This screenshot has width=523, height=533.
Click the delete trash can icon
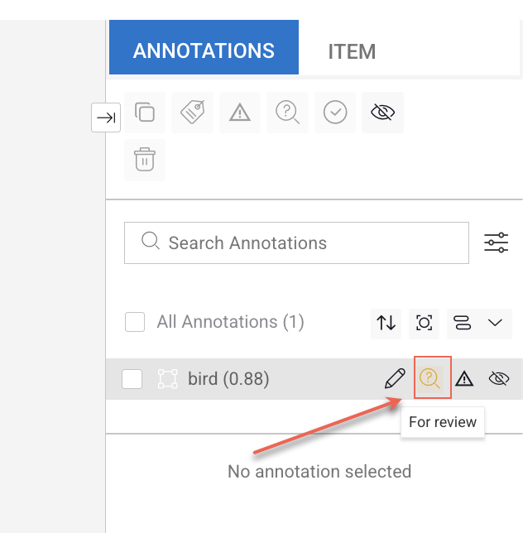(145, 160)
